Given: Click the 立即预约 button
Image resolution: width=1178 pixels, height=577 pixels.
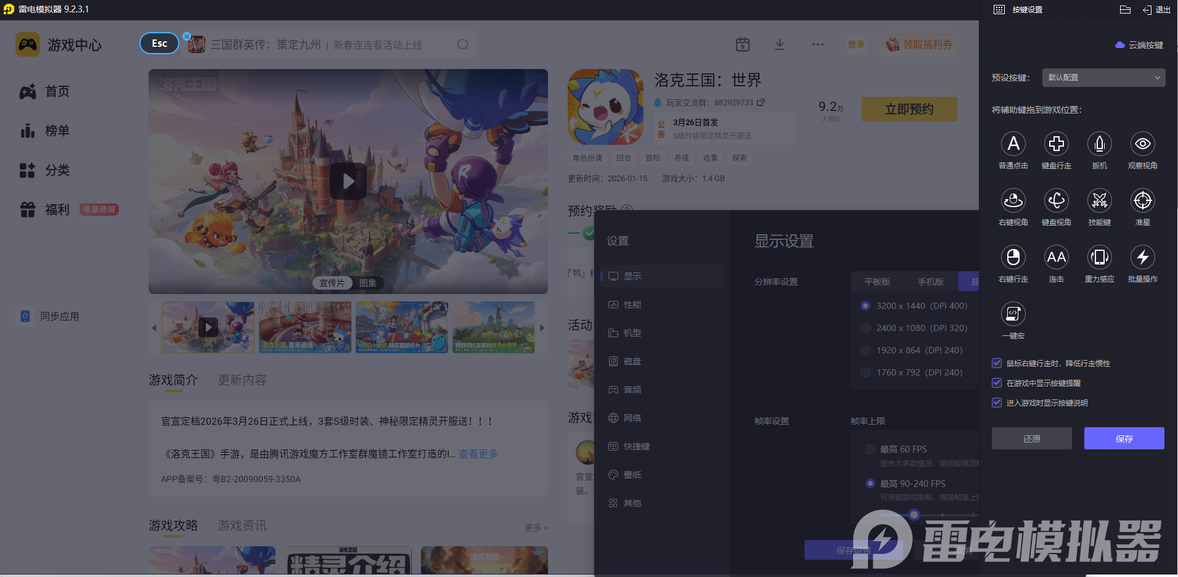Looking at the screenshot, I should [909, 109].
